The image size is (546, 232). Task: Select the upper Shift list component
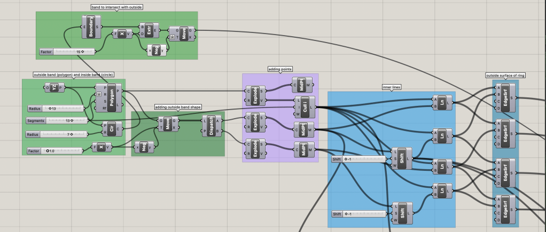[x=402, y=159]
